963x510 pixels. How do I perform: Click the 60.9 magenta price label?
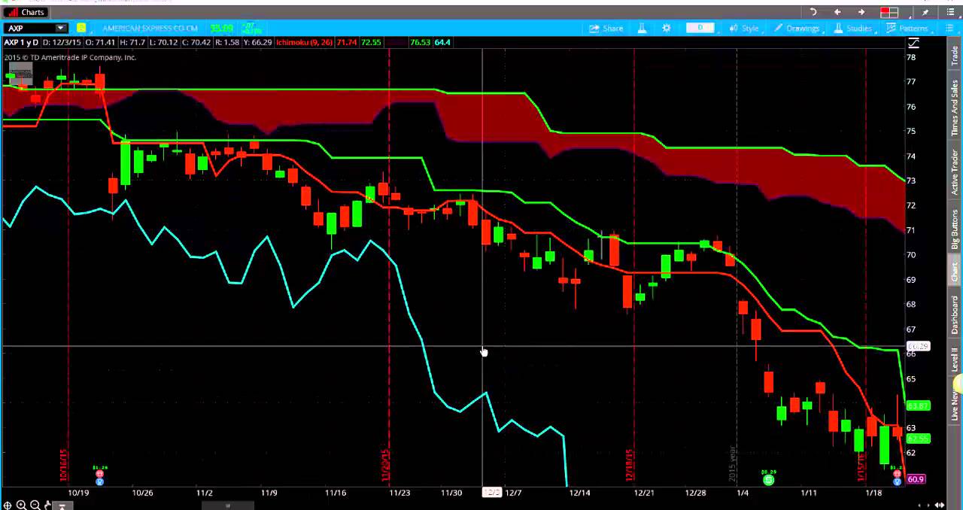[x=916, y=479]
